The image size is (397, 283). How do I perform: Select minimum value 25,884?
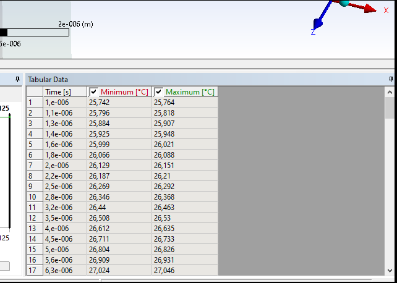coord(119,124)
